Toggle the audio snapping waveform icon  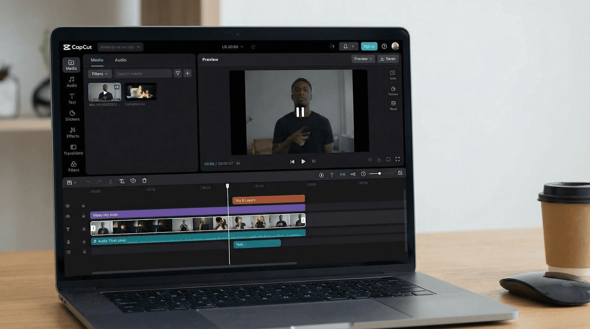coord(343,174)
